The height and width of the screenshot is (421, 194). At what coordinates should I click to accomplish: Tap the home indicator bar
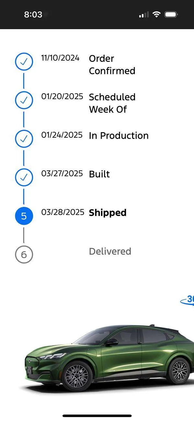(x=97, y=415)
